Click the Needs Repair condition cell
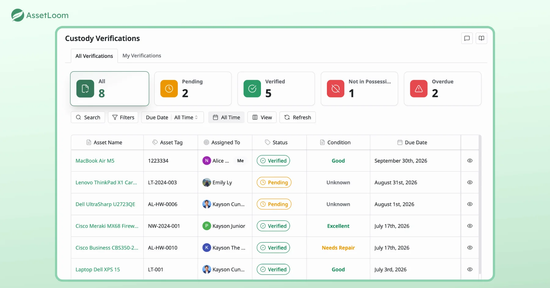The image size is (550, 288). pyautogui.click(x=338, y=248)
